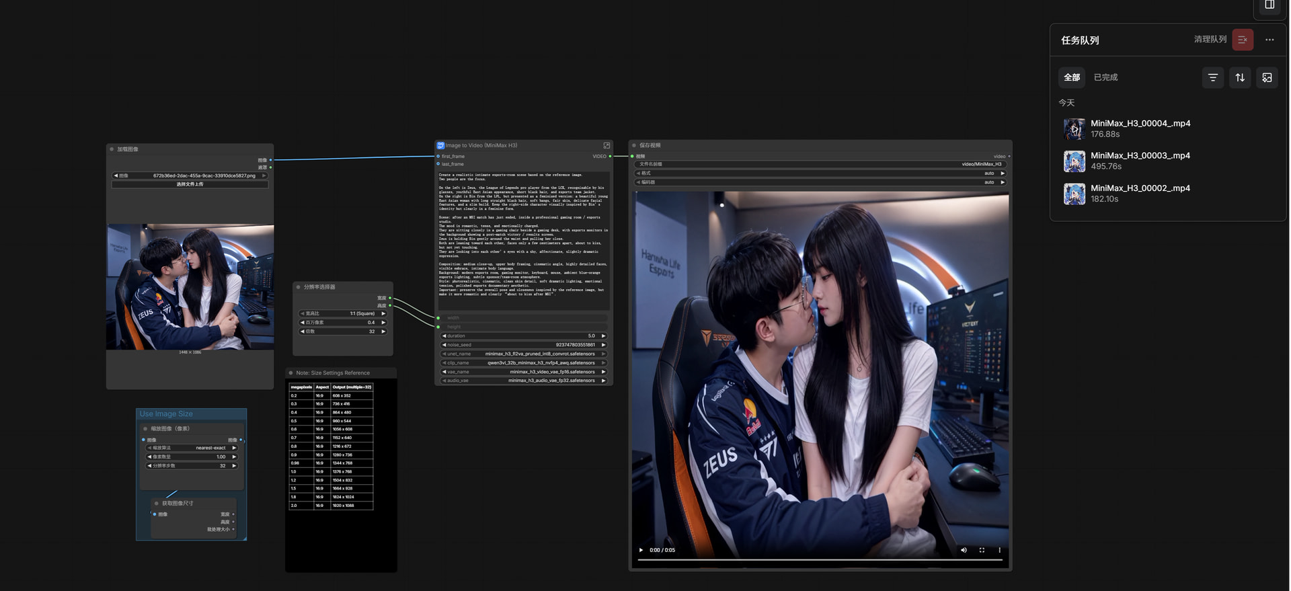Click the 遮罩 output socket of 加载图像 node
Image resolution: width=1291 pixels, height=591 pixels.
[271, 167]
